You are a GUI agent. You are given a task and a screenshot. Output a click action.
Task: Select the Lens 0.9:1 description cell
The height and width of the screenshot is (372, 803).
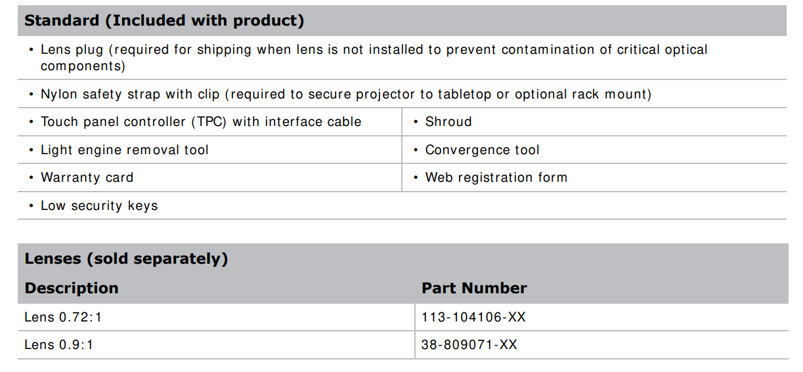[59, 344]
